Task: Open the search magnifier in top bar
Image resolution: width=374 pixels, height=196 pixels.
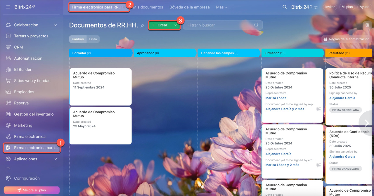Action: click(x=284, y=7)
